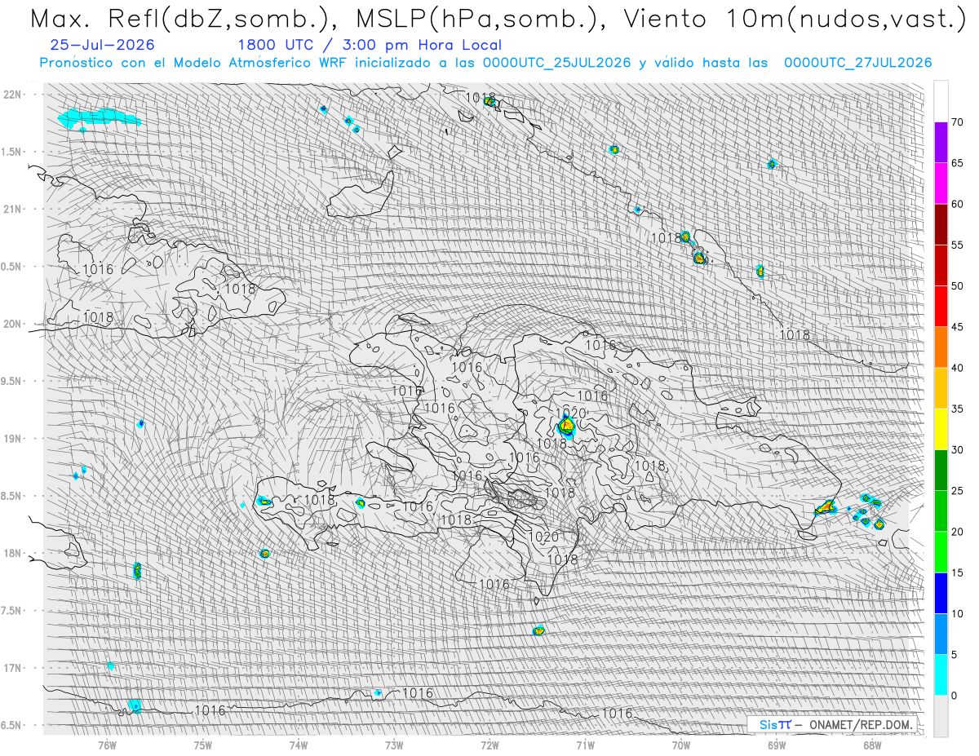Image resolution: width=979 pixels, height=756 pixels.
Task: Click the colorbar value '70'
Action: point(957,122)
